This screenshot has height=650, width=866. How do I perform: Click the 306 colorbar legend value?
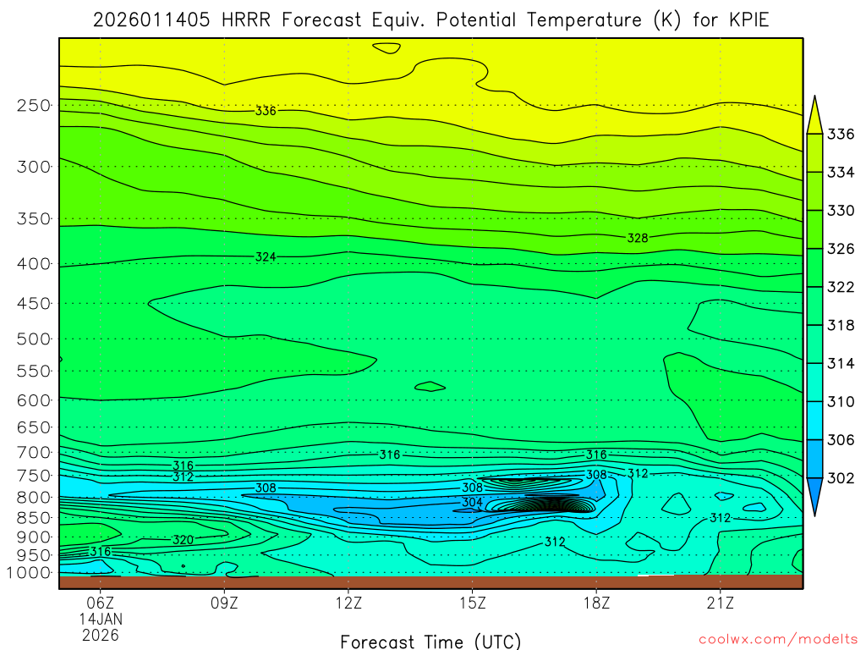click(x=841, y=439)
